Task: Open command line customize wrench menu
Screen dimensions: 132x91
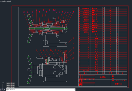Action: (4, 90)
